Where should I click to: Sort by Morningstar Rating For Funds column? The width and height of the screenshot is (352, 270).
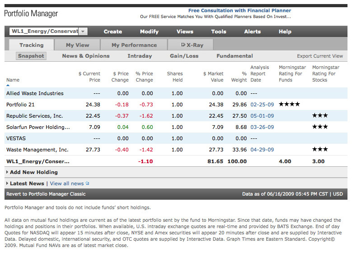click(292, 74)
